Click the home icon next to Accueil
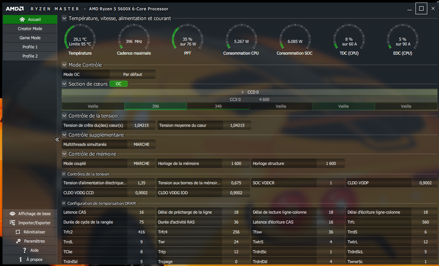This screenshot has height=266, width=439. 22,19
